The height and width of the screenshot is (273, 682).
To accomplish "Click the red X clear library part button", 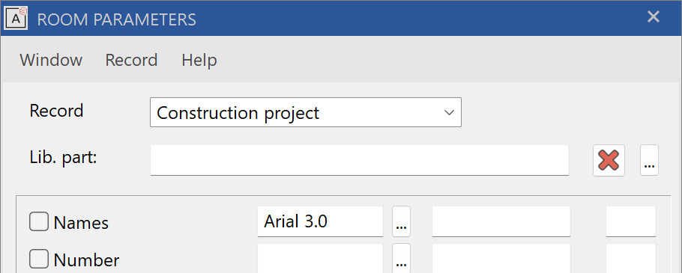I will pyautogui.click(x=609, y=161).
